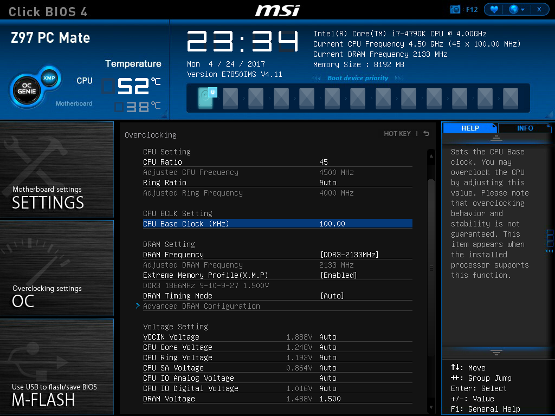Image resolution: width=555 pixels, height=416 pixels.
Task: Click the settings list scroll-up arrow
Action: click(431, 155)
